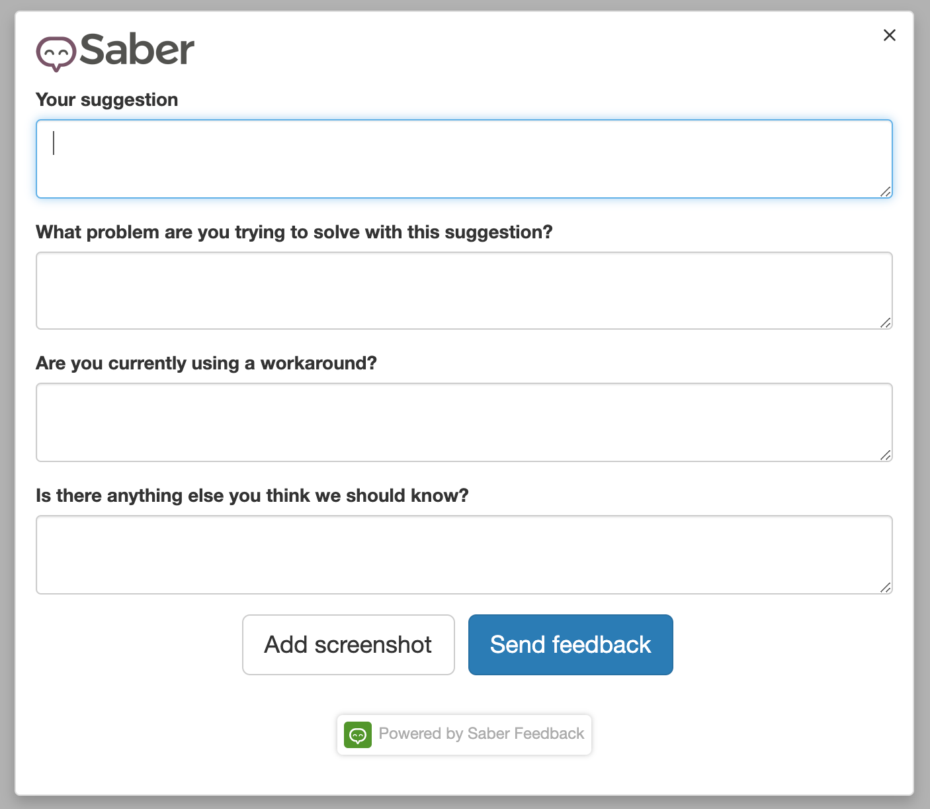
Task: Click the resize handle of the workaround text area
Action: [886, 455]
